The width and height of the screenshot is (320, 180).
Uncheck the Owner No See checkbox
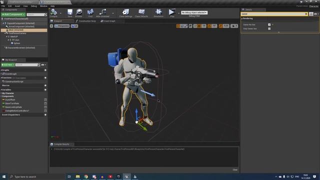coord(269,24)
